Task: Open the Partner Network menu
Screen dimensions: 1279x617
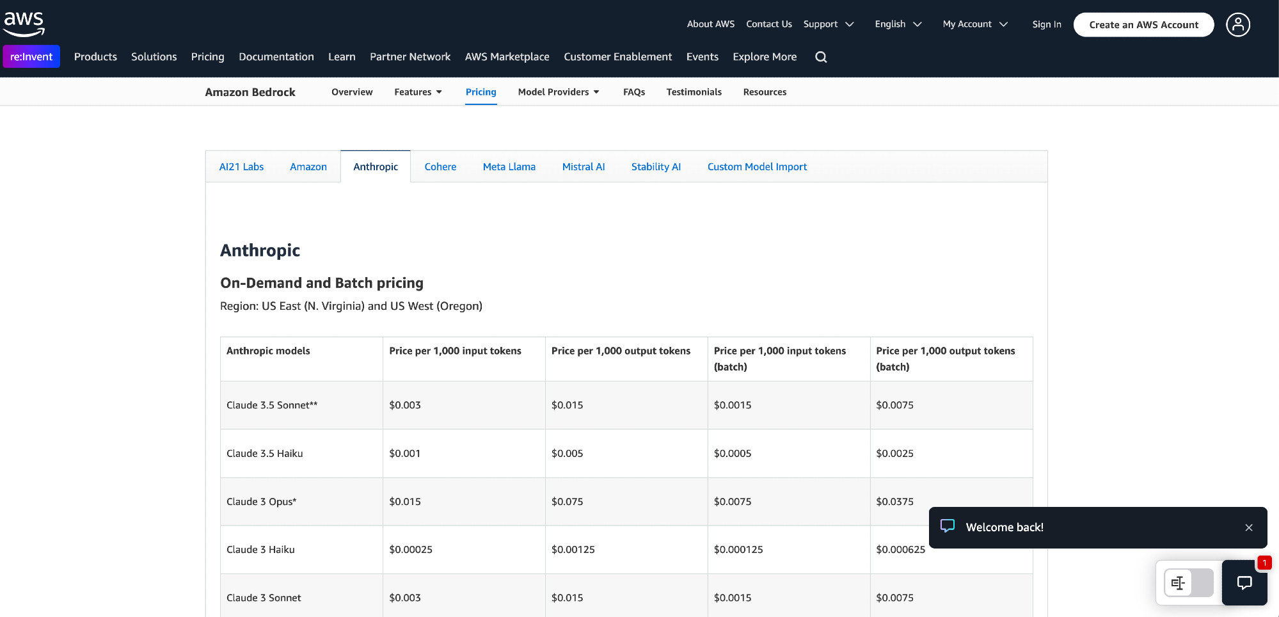Action: pyautogui.click(x=410, y=57)
